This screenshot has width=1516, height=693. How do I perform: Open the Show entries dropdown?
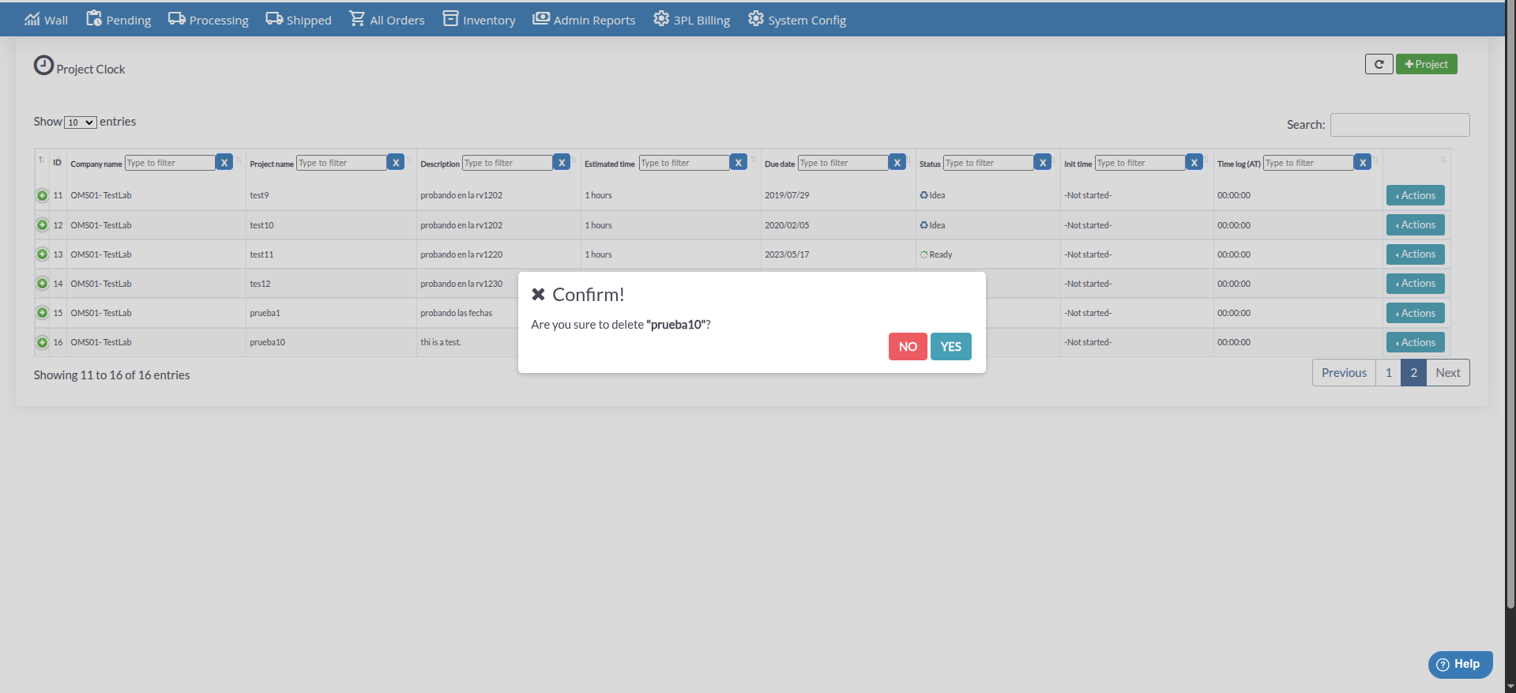pyautogui.click(x=81, y=122)
